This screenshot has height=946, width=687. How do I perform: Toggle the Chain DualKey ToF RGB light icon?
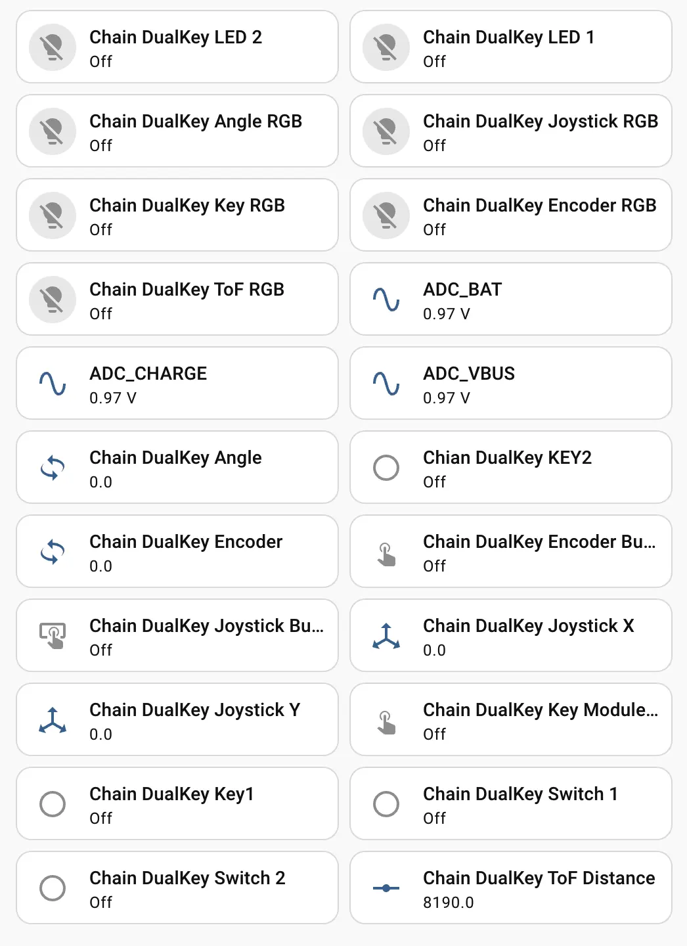coord(53,300)
